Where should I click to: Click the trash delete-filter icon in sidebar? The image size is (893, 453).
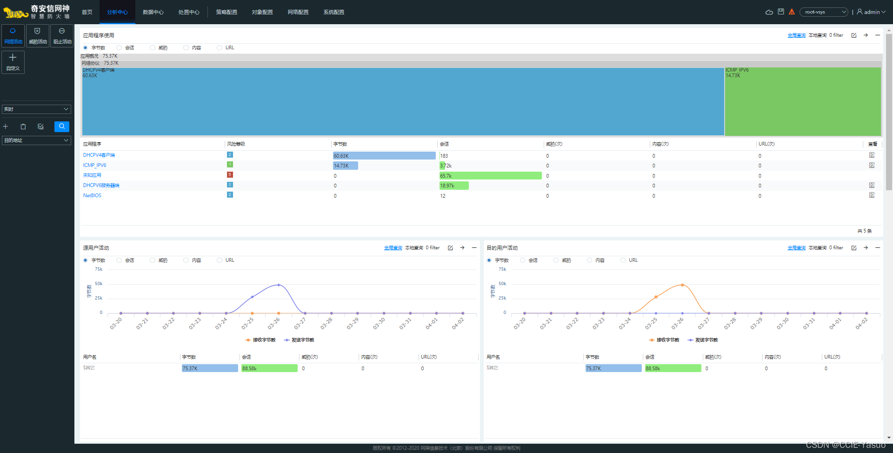pyautogui.click(x=23, y=127)
